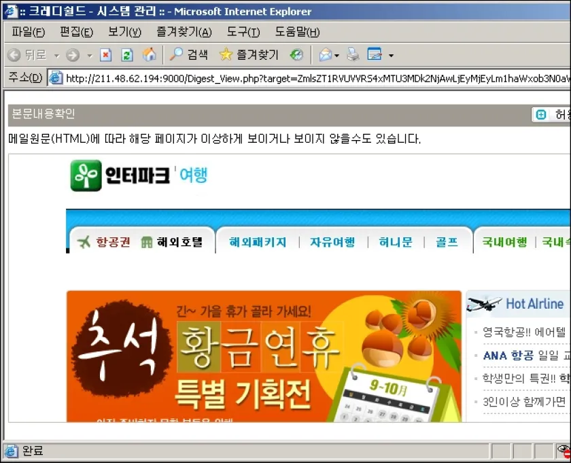Click the 해외패키지 navigation link
The height and width of the screenshot is (463, 571).
coord(258,242)
